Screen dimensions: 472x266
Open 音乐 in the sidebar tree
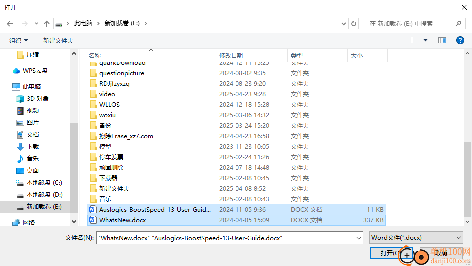click(x=33, y=159)
